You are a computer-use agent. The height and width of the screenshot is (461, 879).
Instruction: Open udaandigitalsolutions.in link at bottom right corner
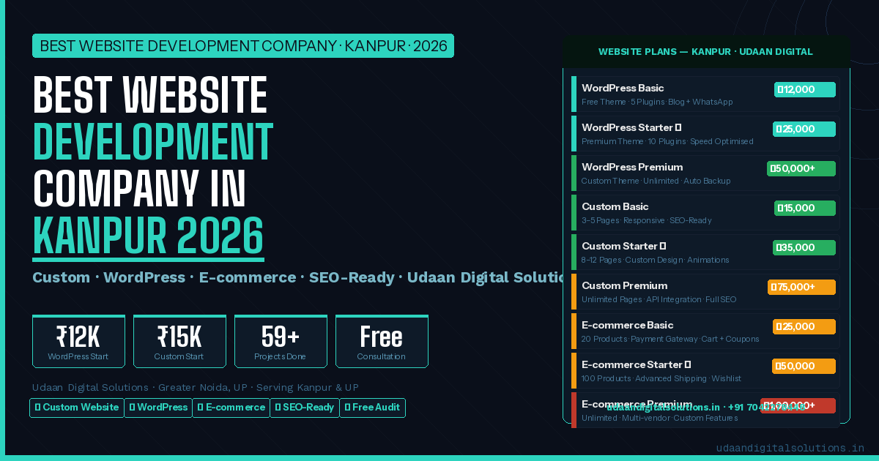[x=790, y=448]
